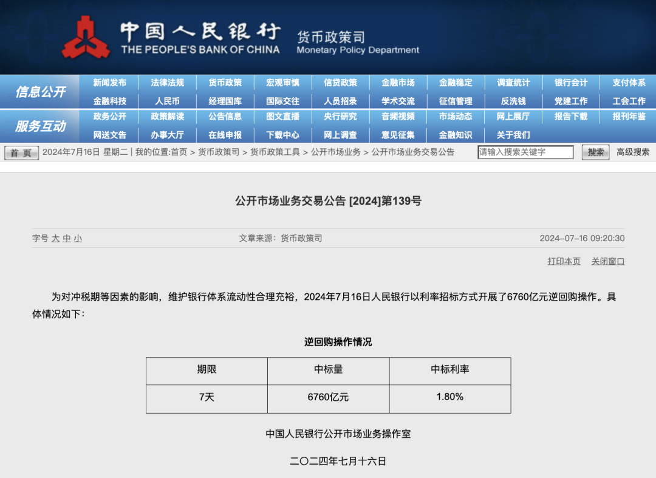
Task: Open the 新闻发布 menu item
Action: pos(110,83)
